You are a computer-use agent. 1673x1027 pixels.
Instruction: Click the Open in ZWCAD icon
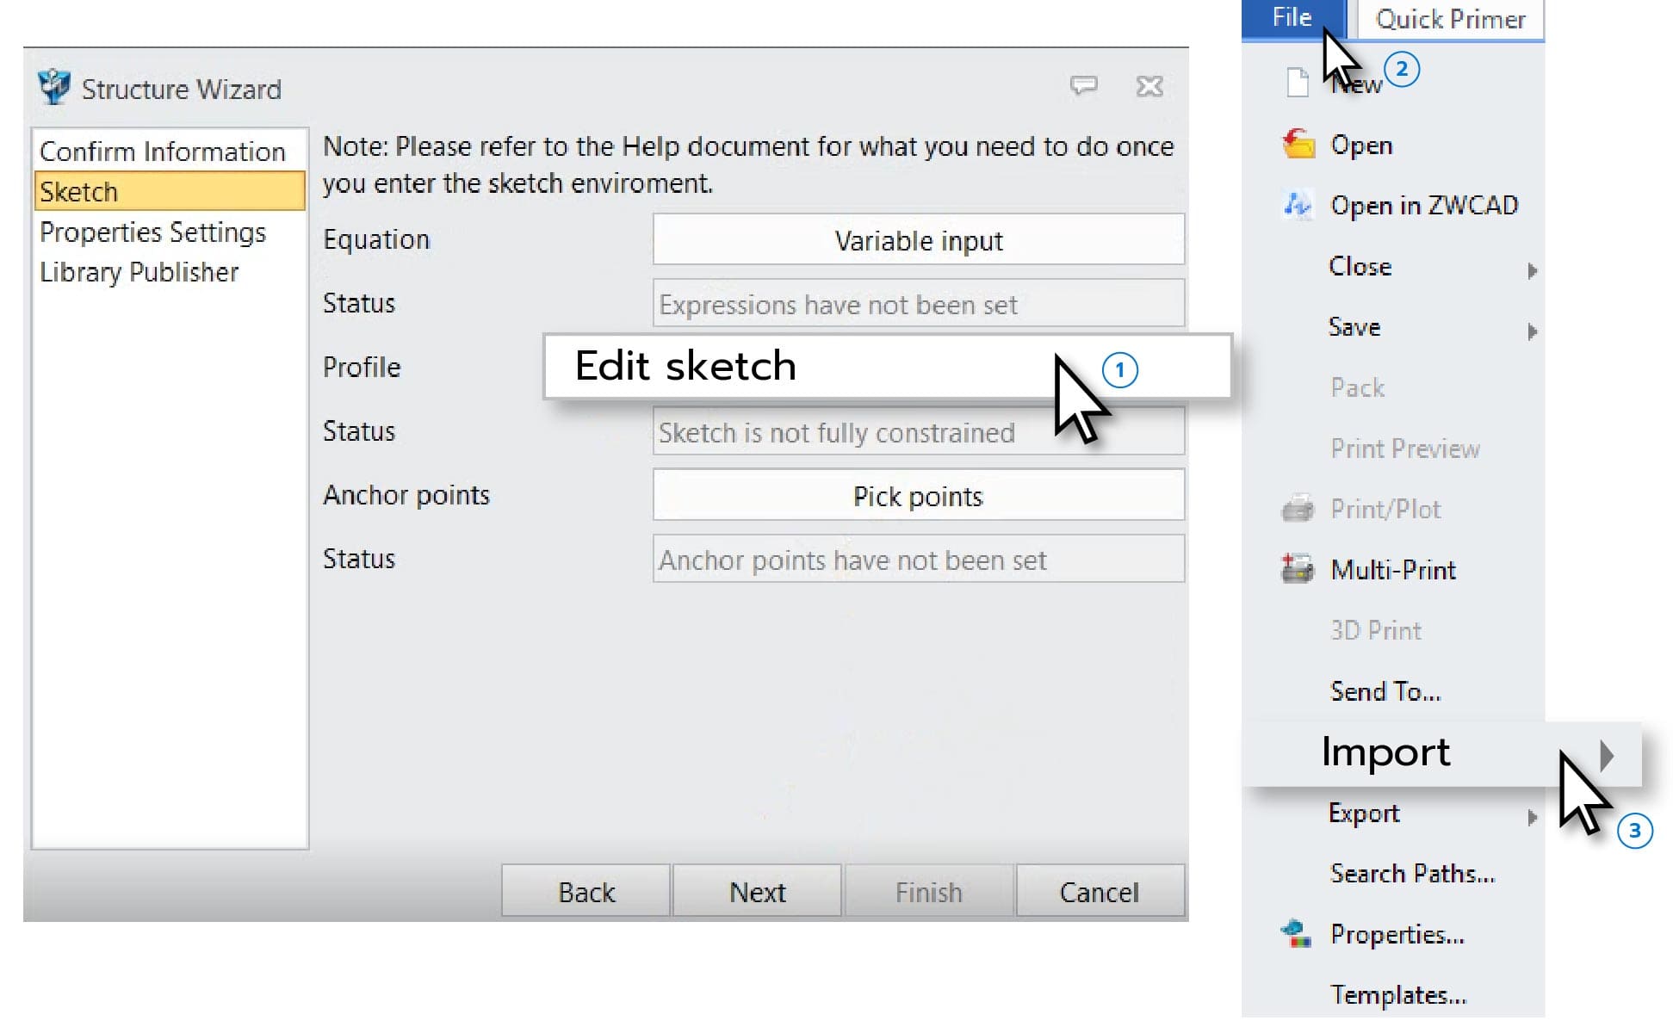click(x=1297, y=205)
